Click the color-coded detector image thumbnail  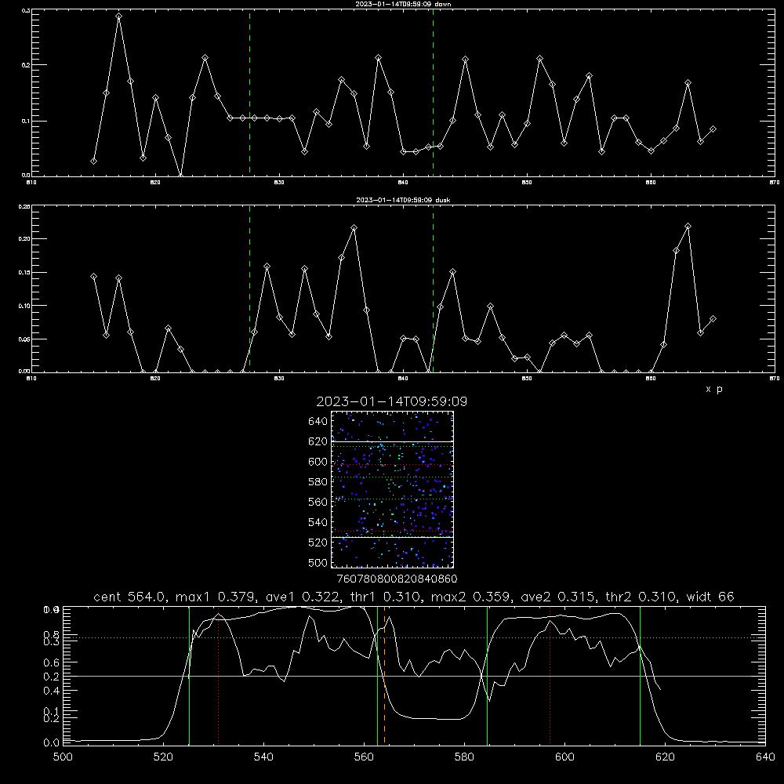coord(392,489)
